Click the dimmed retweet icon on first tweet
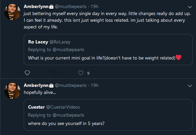This screenshot has height=135, width=196. [x=54, y=73]
